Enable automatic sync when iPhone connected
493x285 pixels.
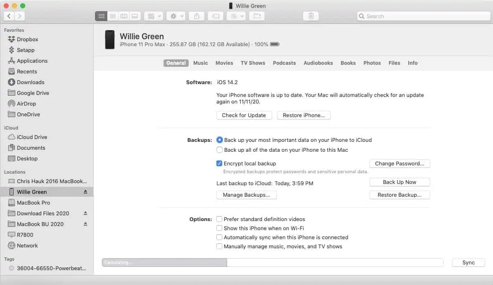coord(219,237)
